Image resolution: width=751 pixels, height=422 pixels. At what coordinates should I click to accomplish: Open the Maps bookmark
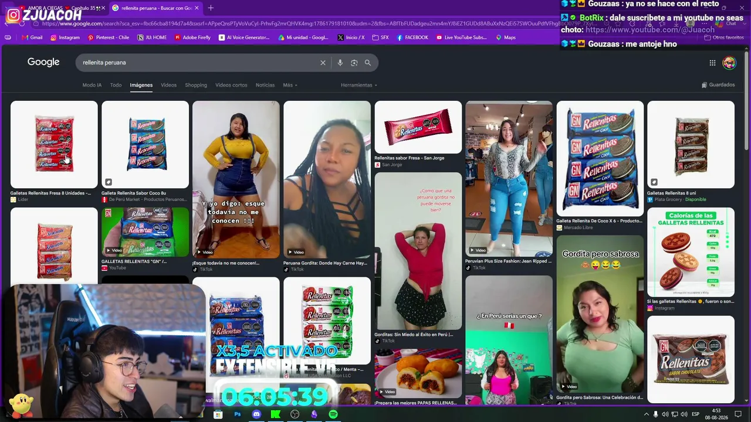506,38
